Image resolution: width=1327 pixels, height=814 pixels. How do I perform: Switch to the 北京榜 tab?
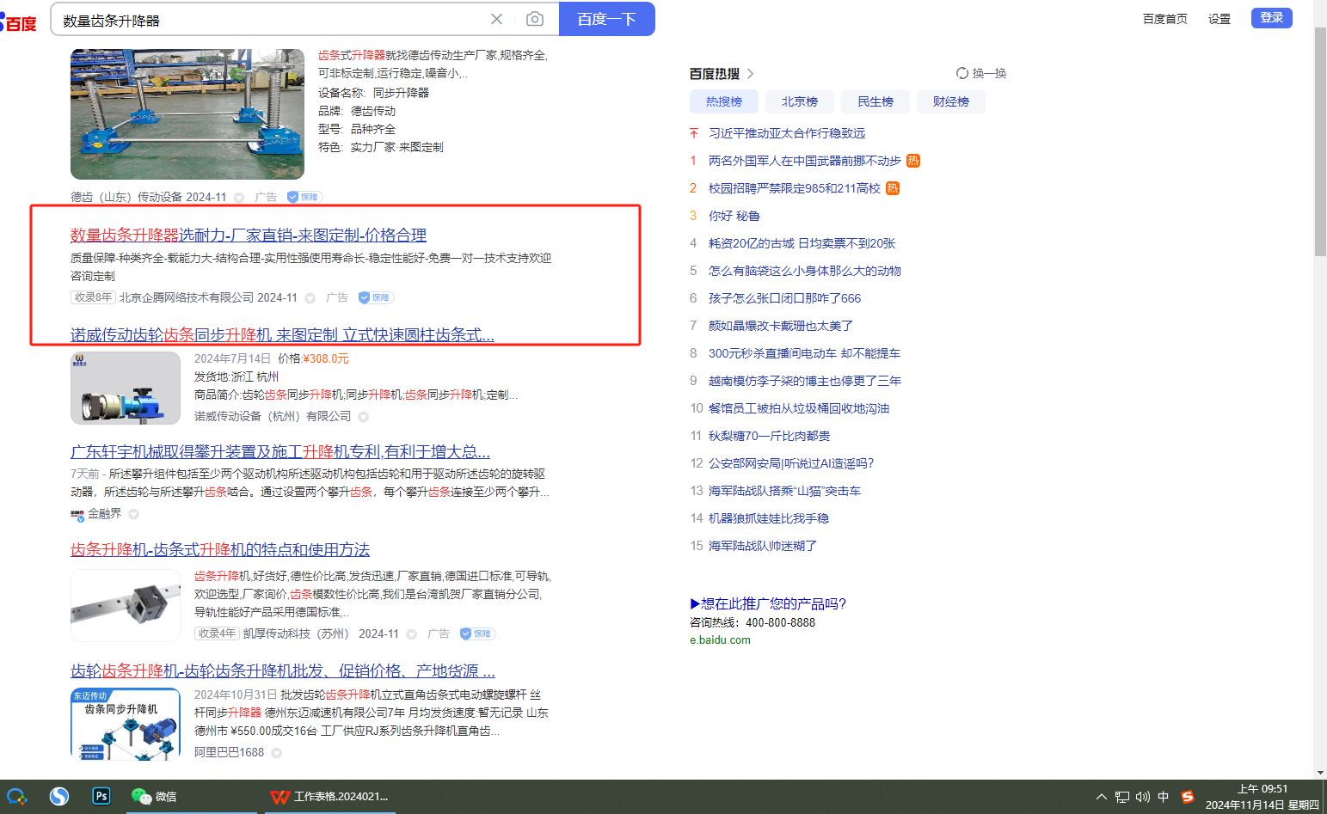(799, 101)
